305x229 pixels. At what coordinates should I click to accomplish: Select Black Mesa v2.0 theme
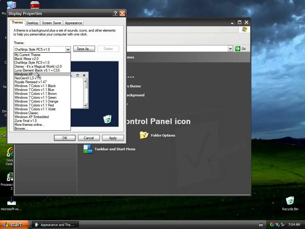point(42,59)
